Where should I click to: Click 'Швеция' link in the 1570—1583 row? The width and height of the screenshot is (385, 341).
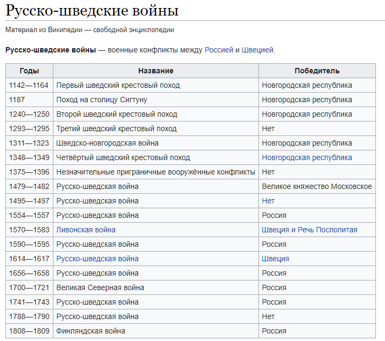click(x=275, y=230)
